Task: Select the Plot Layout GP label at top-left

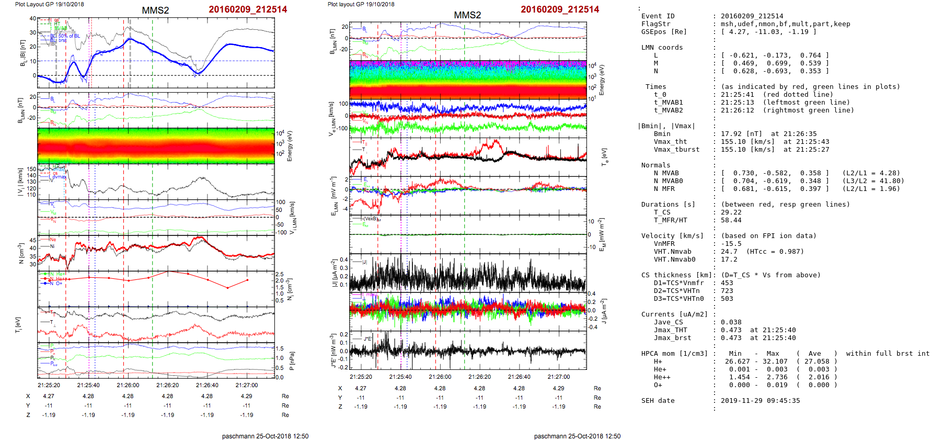Action: [49, 4]
